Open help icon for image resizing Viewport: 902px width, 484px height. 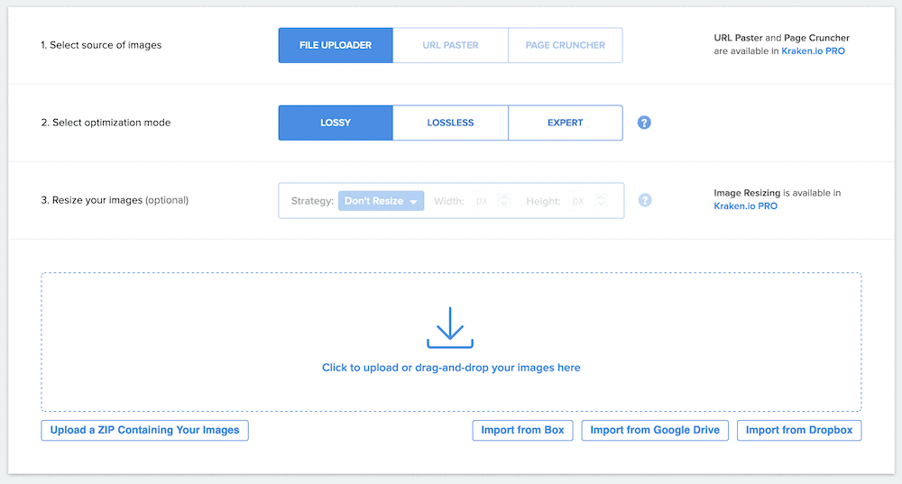pyautogui.click(x=644, y=200)
